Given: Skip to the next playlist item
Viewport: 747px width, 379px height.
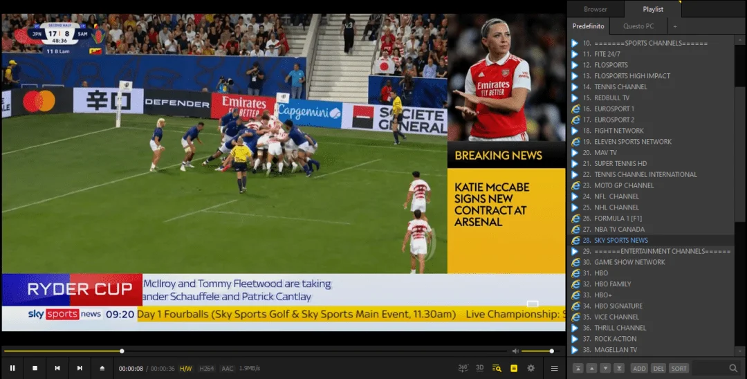Looking at the screenshot, I should (80, 368).
